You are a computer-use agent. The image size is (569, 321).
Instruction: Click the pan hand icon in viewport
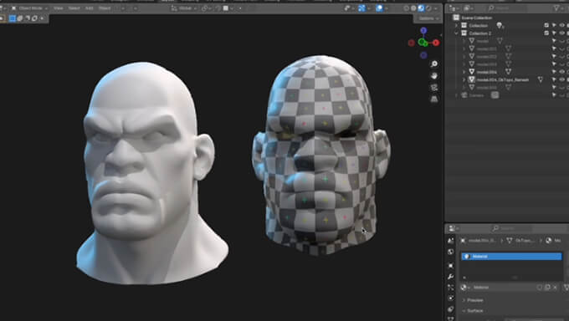(434, 76)
